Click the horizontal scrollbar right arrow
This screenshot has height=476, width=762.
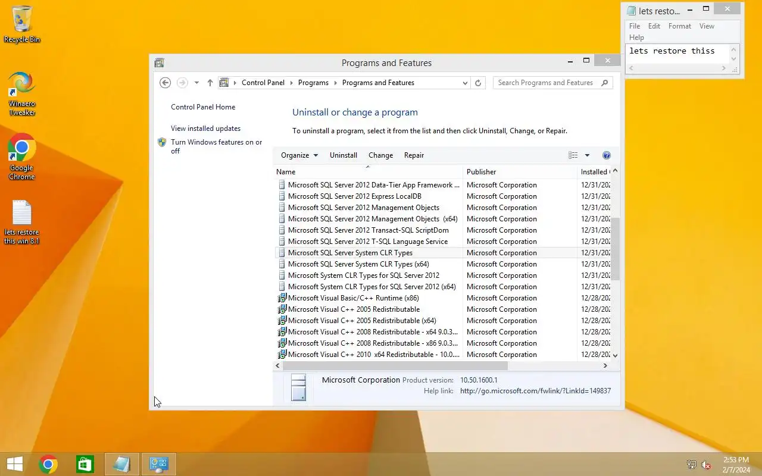click(605, 366)
